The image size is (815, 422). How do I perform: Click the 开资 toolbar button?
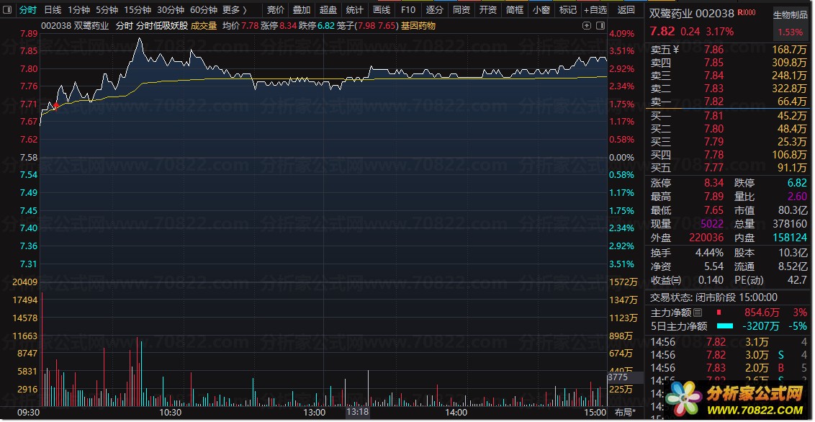click(487, 10)
